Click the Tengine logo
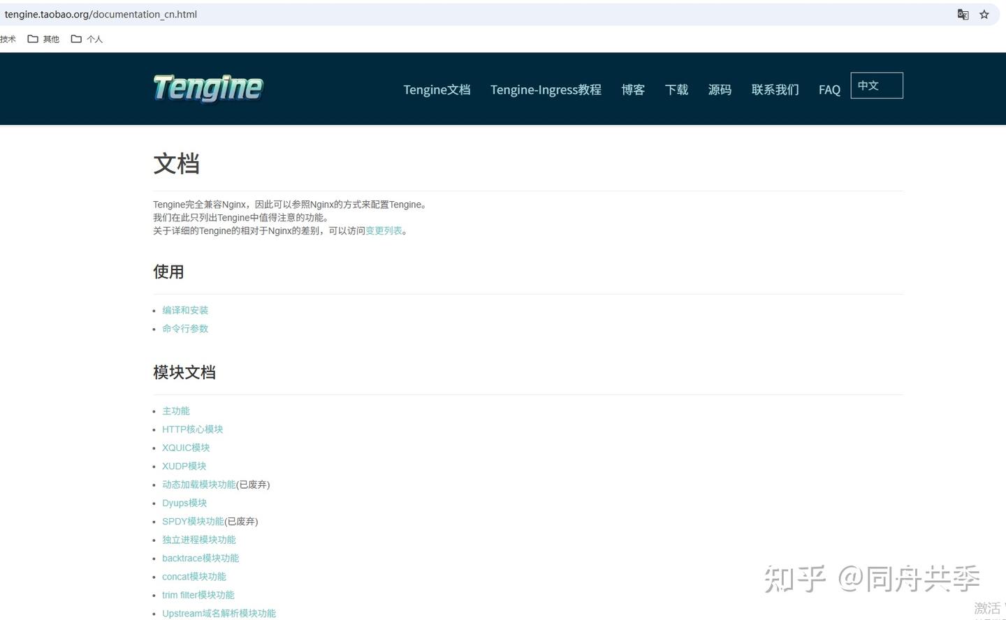Image resolution: width=1006 pixels, height=620 pixels. click(x=208, y=88)
